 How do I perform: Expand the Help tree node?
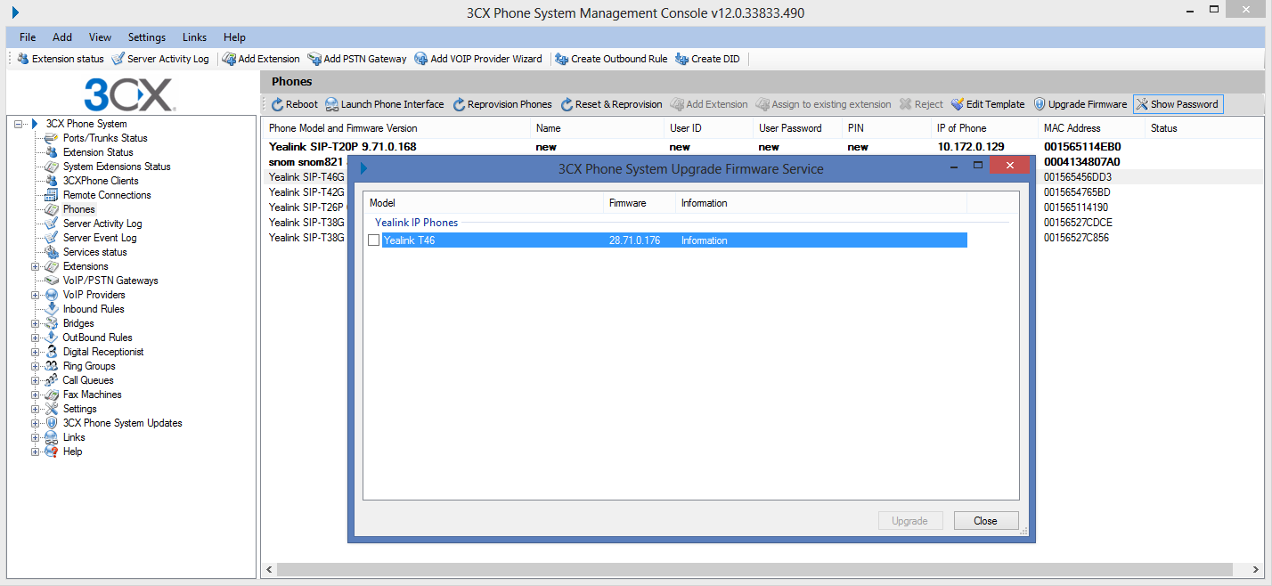coord(36,452)
